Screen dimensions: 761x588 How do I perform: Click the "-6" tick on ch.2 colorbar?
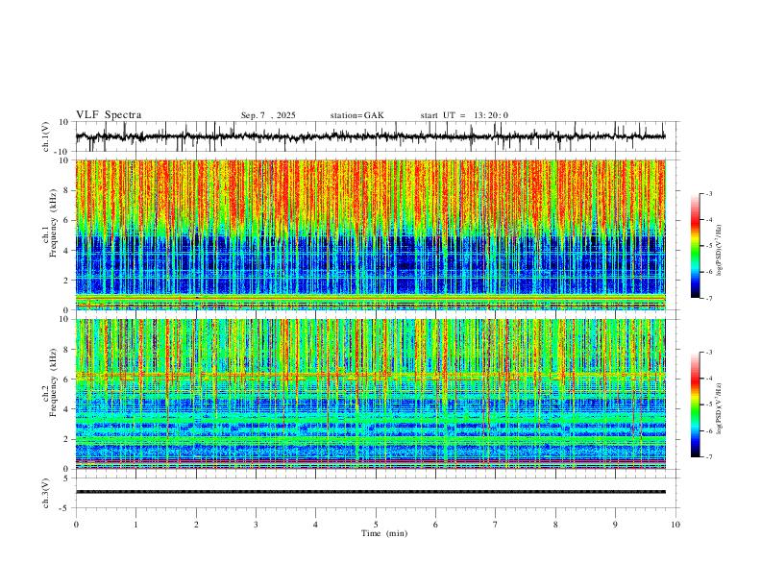709,430
